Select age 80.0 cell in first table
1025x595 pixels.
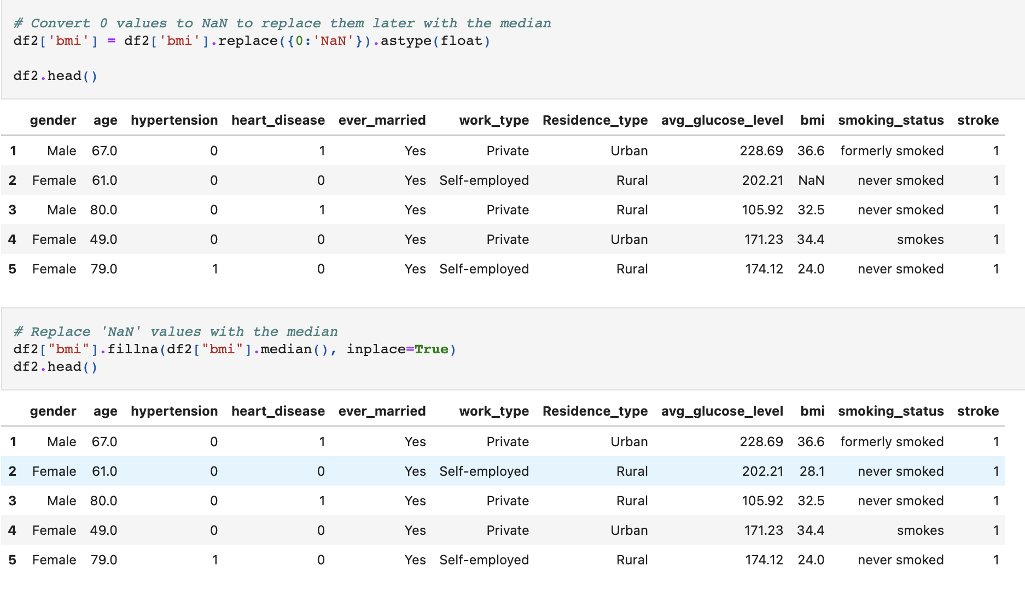(103, 210)
